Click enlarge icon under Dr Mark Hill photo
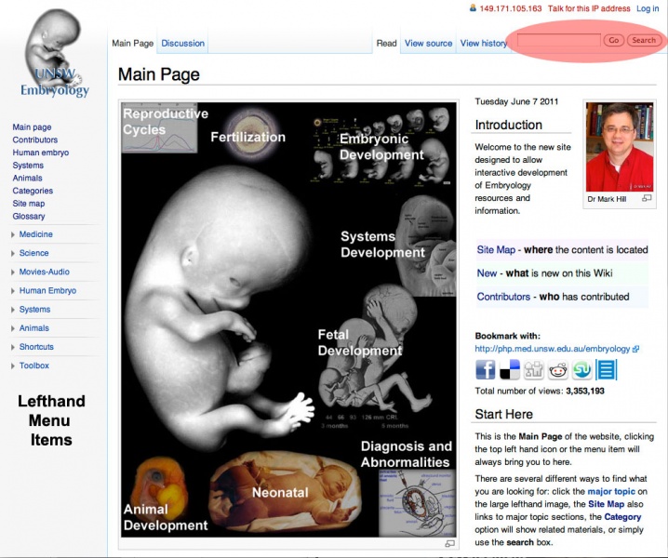This screenshot has height=558, width=668. point(647,198)
